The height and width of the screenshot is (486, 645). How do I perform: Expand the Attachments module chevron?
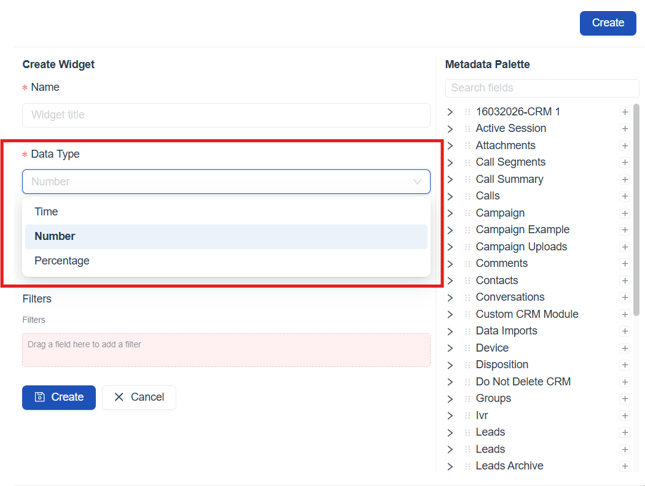(450, 146)
